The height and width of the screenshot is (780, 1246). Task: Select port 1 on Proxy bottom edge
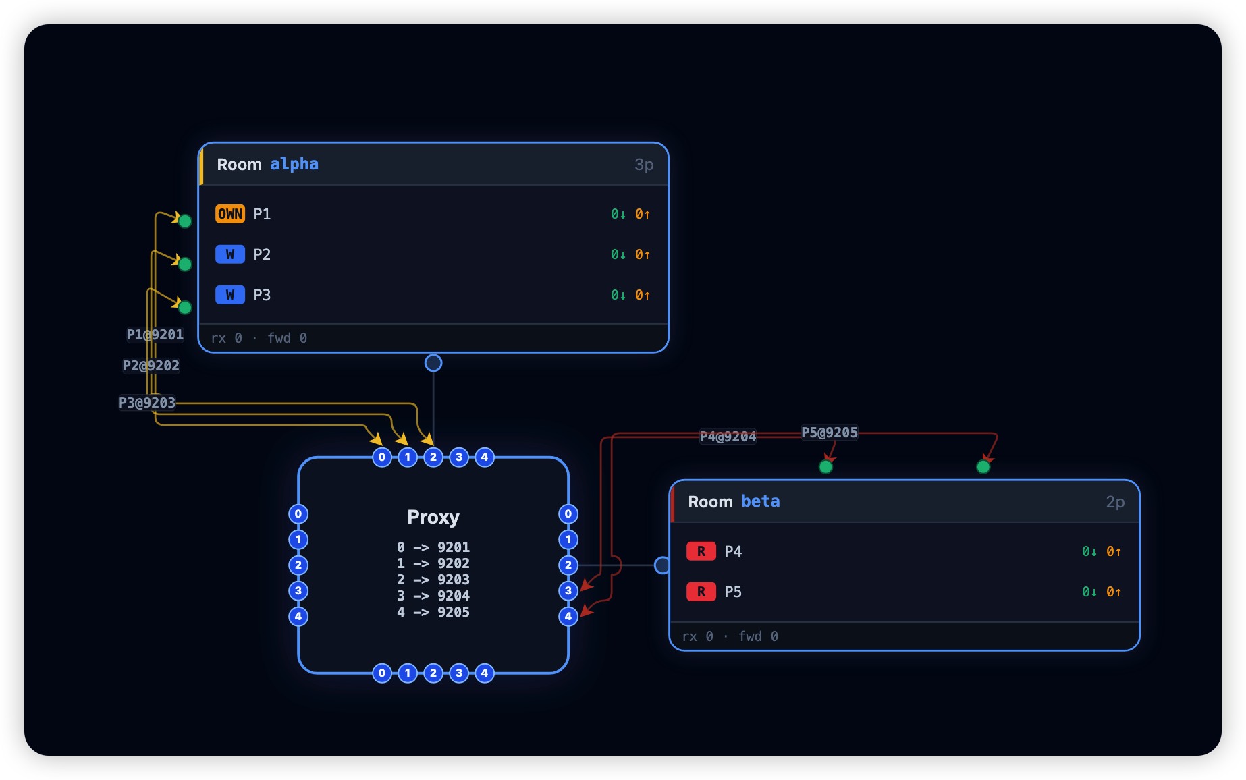(408, 673)
